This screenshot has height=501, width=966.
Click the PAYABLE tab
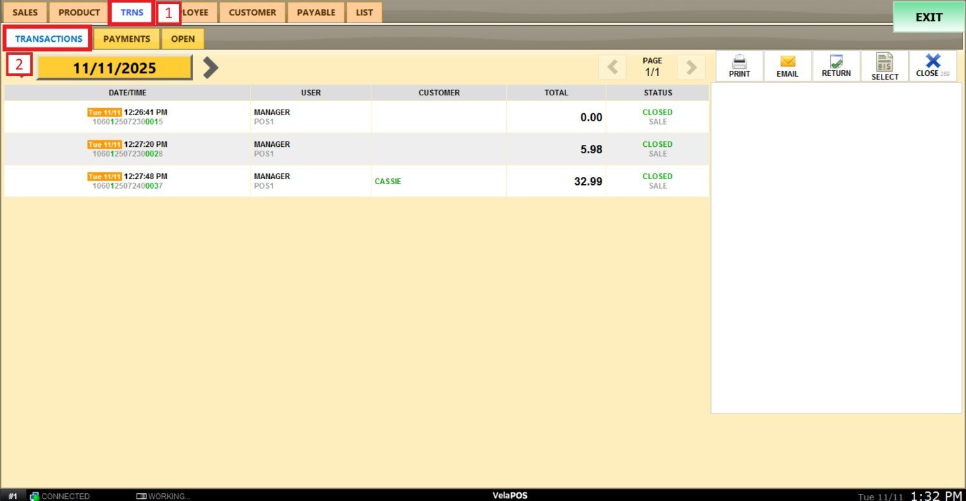[316, 12]
